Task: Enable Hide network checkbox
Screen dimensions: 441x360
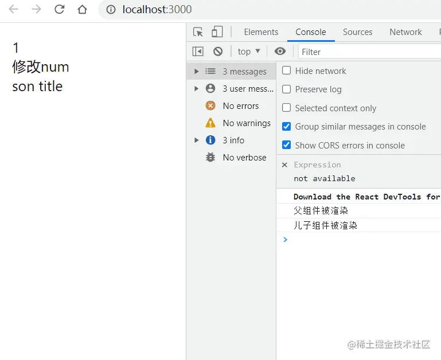Action: 286,71
